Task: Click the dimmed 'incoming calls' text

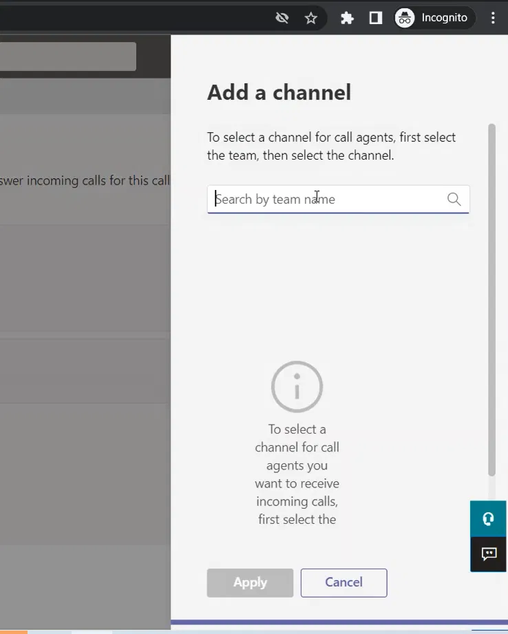Action: coord(85,180)
